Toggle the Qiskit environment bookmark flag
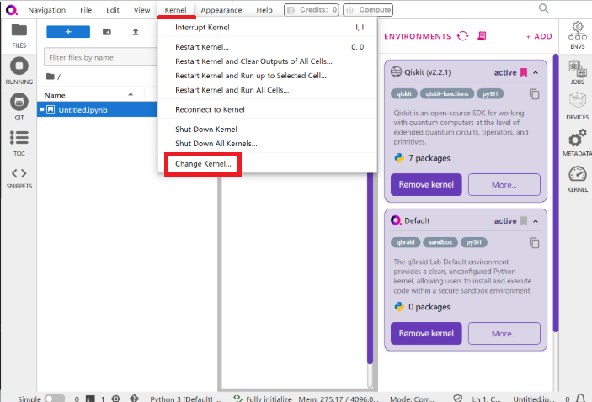 524,72
